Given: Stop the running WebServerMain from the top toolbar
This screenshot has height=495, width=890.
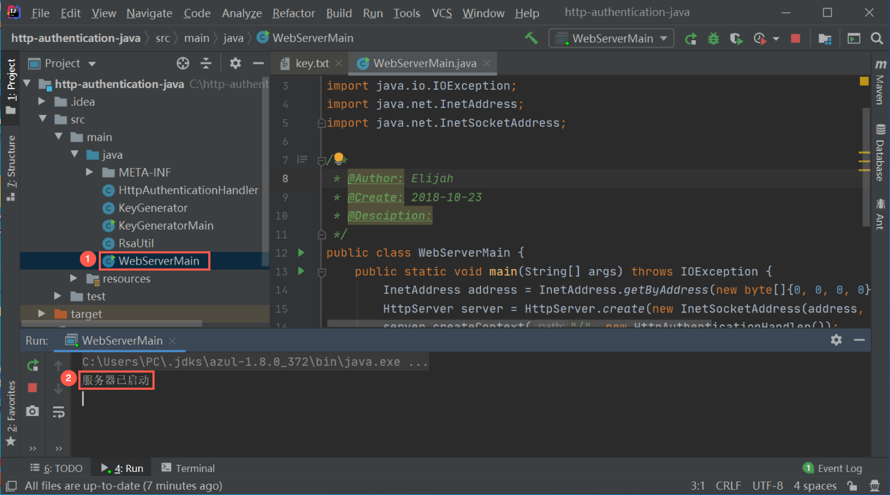Looking at the screenshot, I should [796, 39].
